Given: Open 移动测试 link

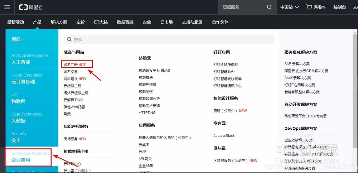Looking at the screenshot, I should click(146, 92).
